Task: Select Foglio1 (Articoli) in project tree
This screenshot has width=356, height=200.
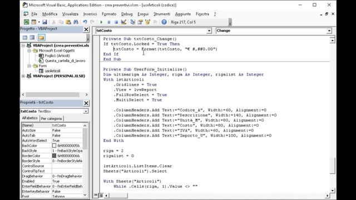Action: pos(57,56)
